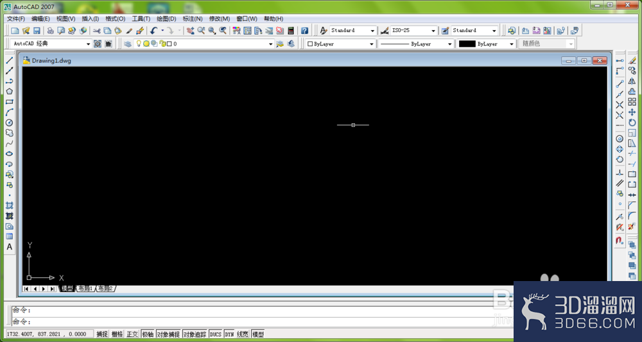642x342 pixels.
Task: Go to the last layout tab arrow
Action: tap(53, 289)
